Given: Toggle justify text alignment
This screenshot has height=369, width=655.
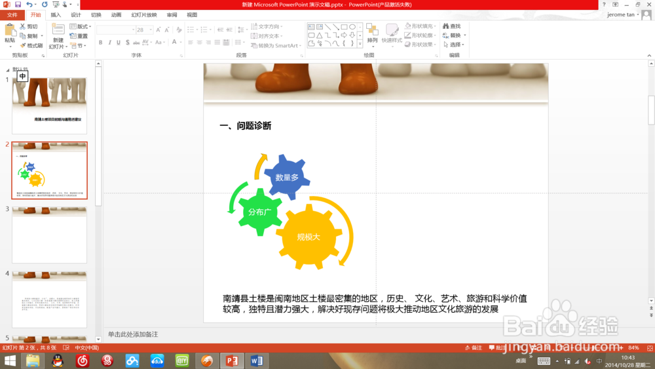Looking at the screenshot, I should pos(217,42).
